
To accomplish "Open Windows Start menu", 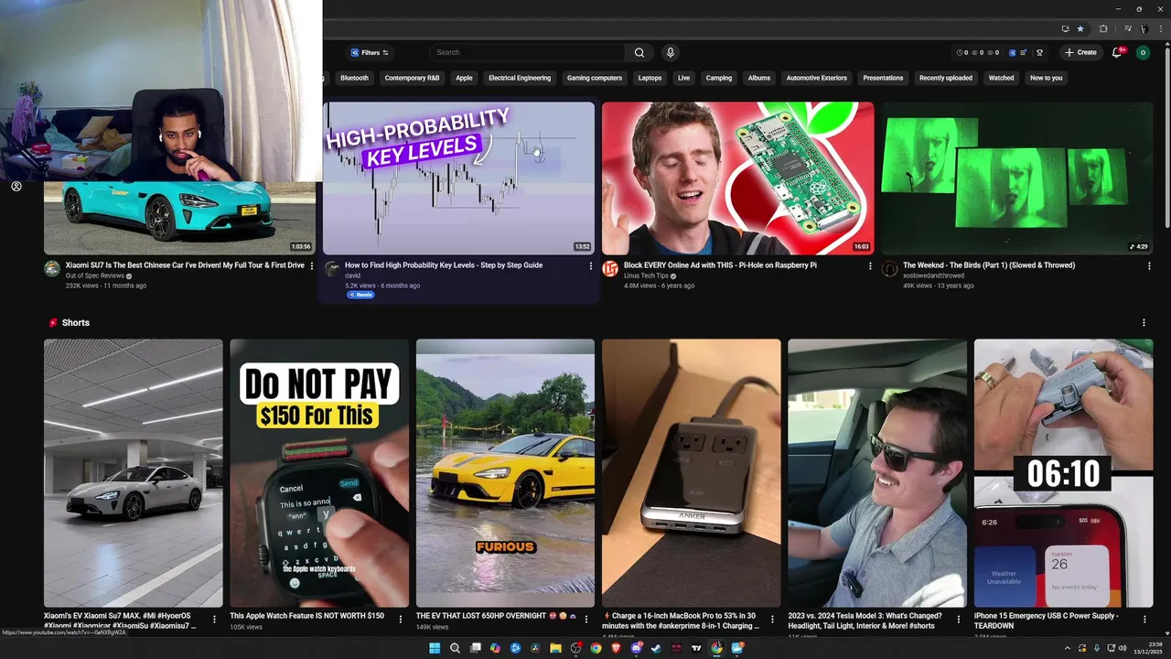I will [x=435, y=648].
